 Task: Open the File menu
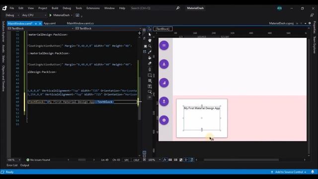(12, 8)
